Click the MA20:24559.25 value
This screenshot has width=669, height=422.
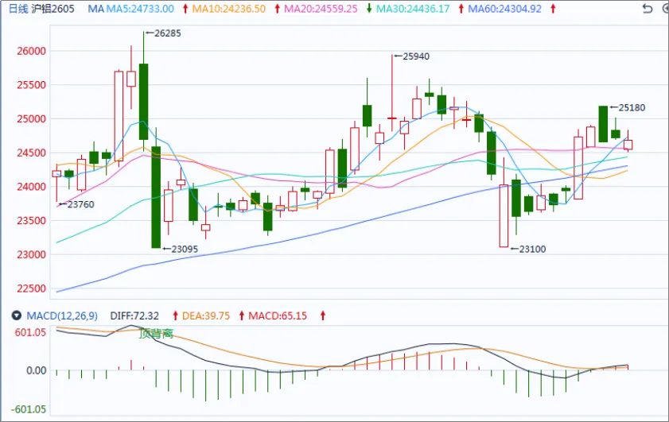[321, 9]
